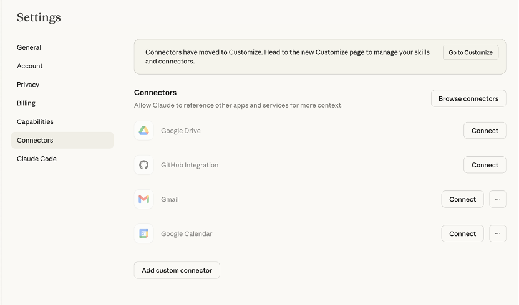Select the Connectors sidebar item
The height and width of the screenshot is (305, 519).
pyautogui.click(x=35, y=140)
